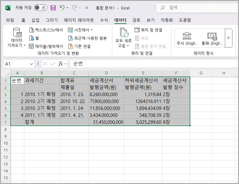Select row 10 header

(6, 143)
